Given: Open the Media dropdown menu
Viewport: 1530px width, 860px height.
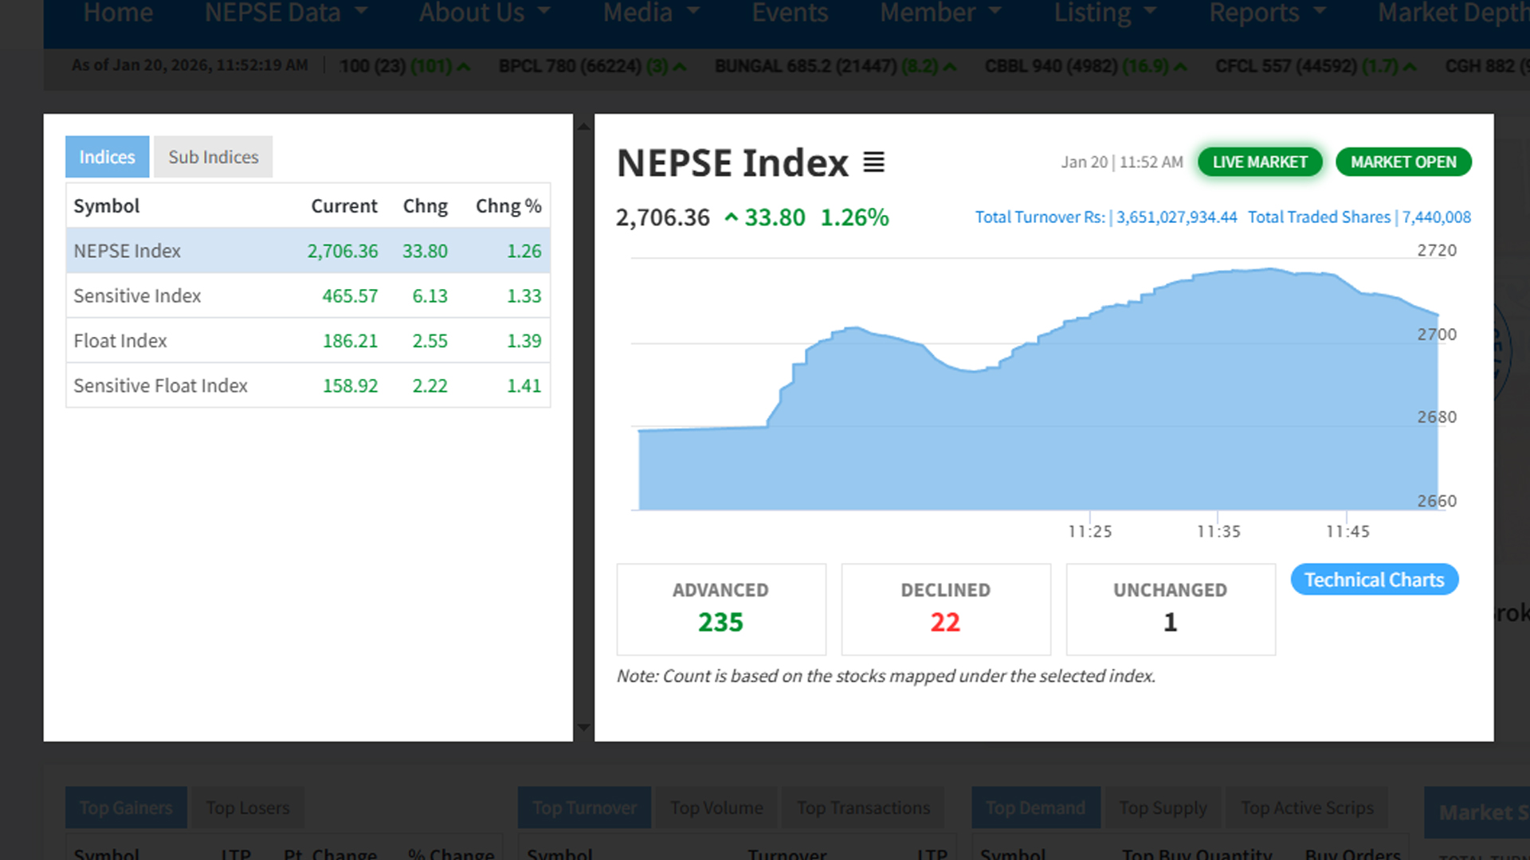Looking at the screenshot, I should click(x=651, y=14).
